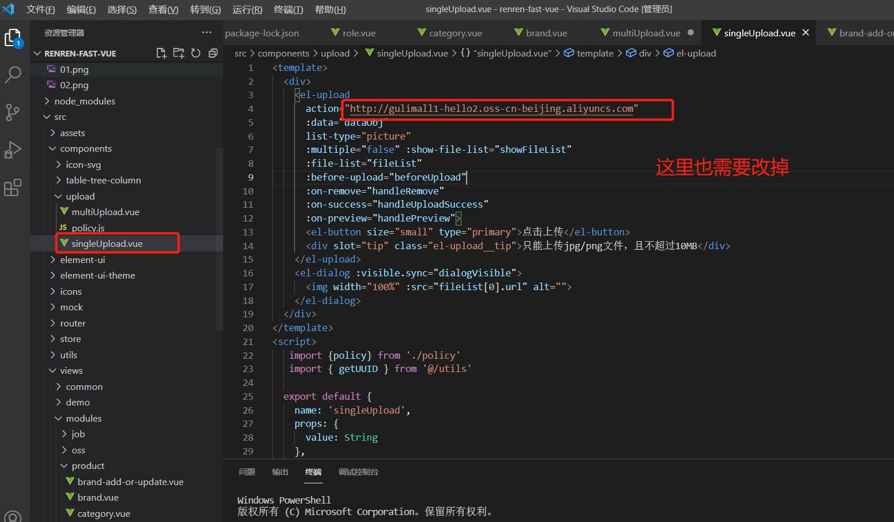Viewport: 894px width, 522px height.
Task: Click the code fold bracket after handlePreview
Action: pos(459,218)
